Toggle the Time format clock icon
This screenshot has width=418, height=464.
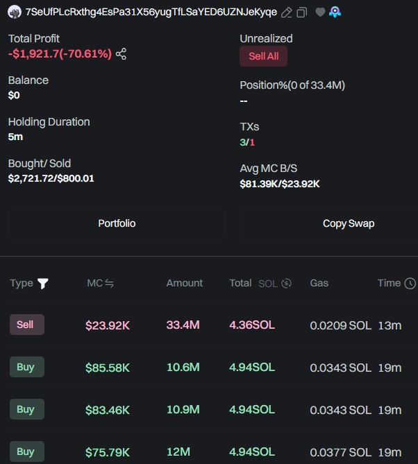(410, 283)
